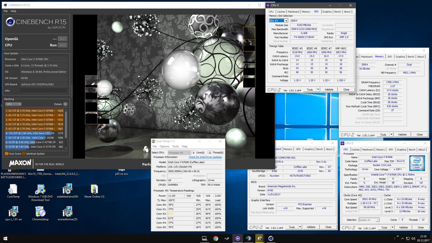Switch to CPU-Z via the purple taskbar icon
The image size is (432, 243).
click(238, 238)
